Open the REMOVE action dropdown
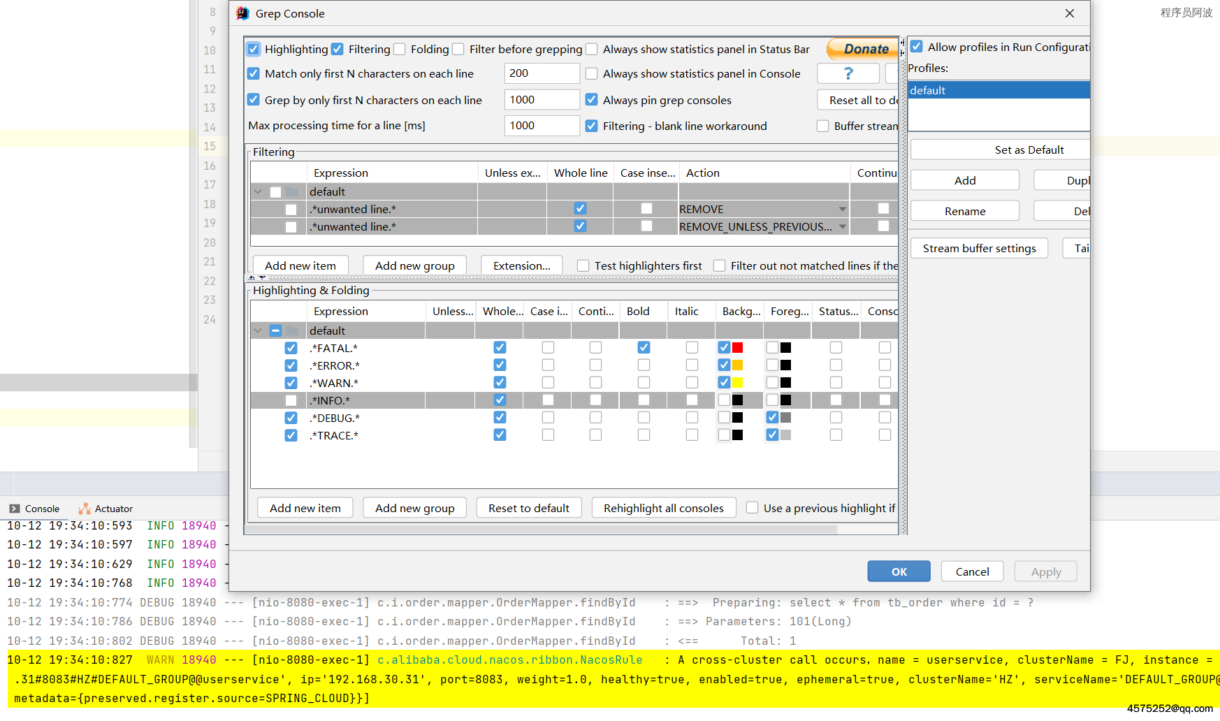The image size is (1220, 721). pos(842,210)
